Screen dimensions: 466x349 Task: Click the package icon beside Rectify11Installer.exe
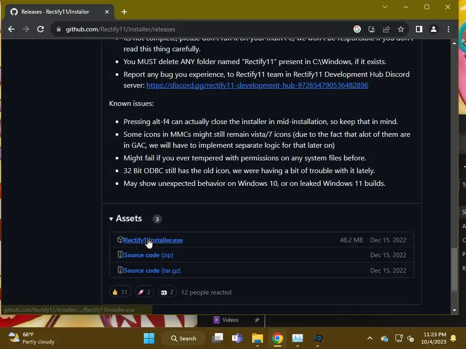click(x=120, y=239)
